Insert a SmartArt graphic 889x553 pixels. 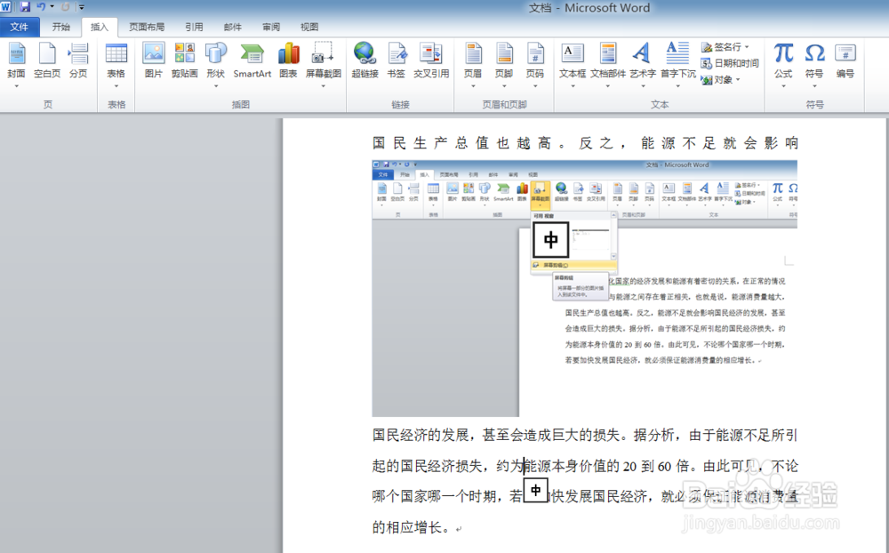[x=252, y=60]
